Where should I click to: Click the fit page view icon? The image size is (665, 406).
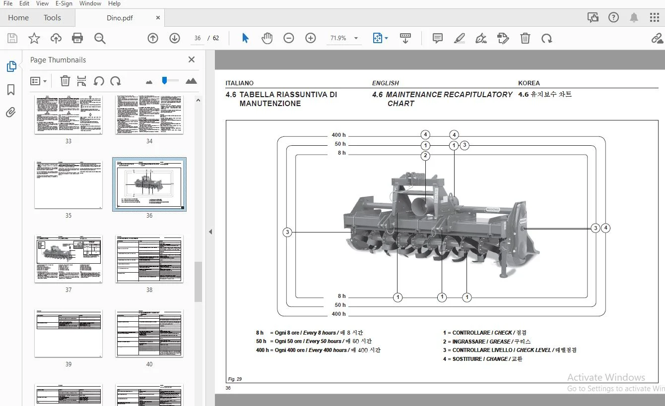click(378, 38)
